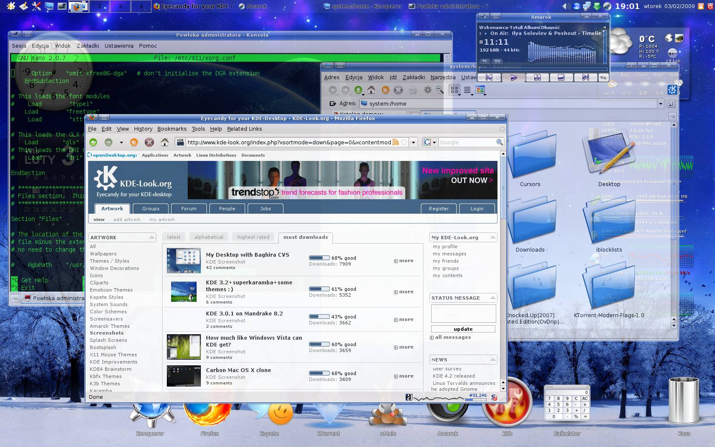Screen dimensions: 715x447
Task: Switch Konqueror to icon view
Action: (x=455, y=90)
